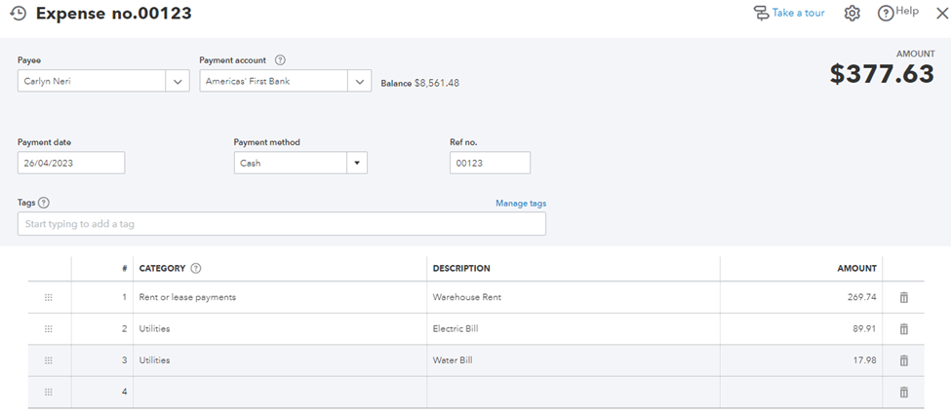Screen dimensions: 951x413
Task: Expand the Payment method dropdown
Action: click(357, 164)
